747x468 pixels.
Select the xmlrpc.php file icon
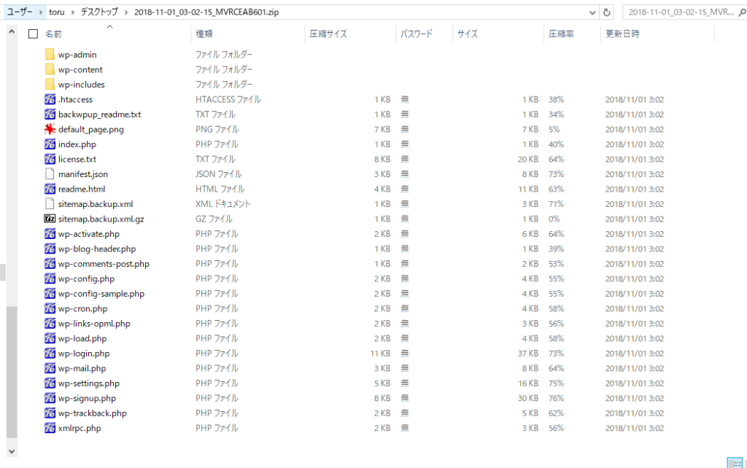pyautogui.click(x=50, y=428)
